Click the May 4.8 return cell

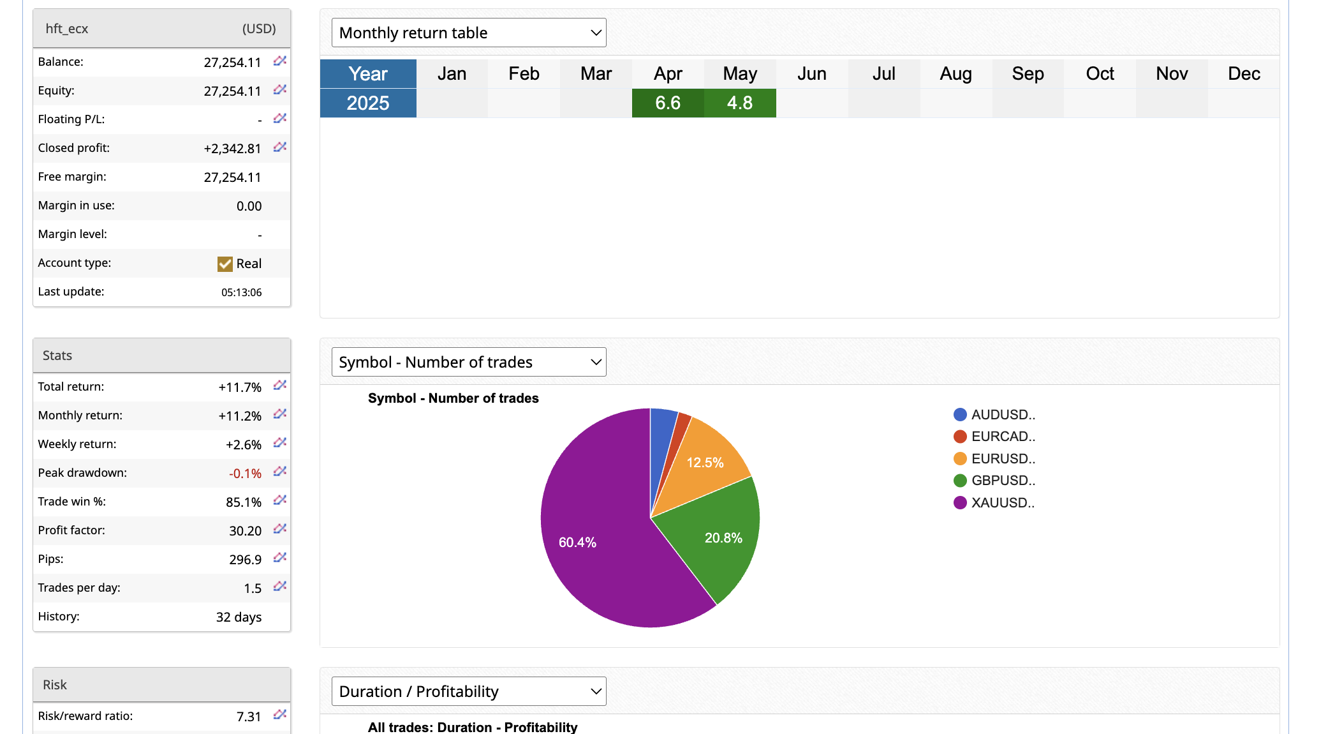pyautogui.click(x=739, y=103)
